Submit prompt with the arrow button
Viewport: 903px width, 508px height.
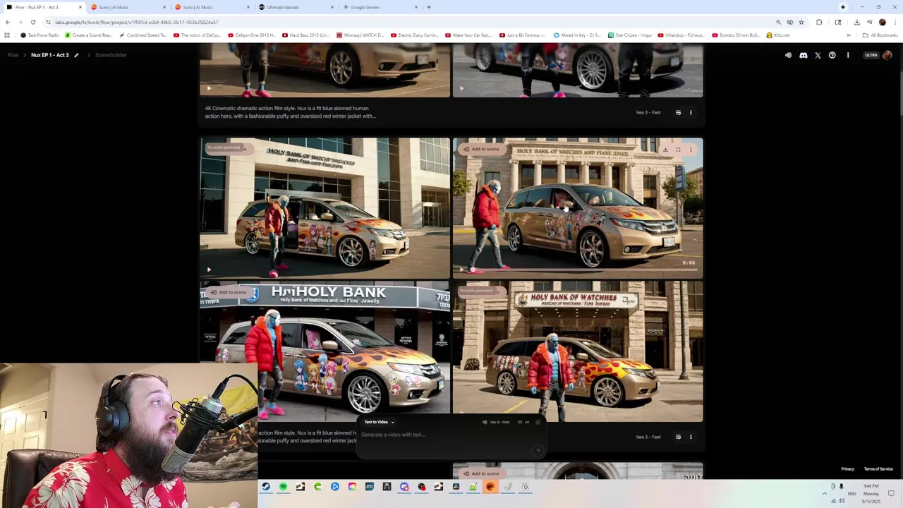(x=538, y=449)
